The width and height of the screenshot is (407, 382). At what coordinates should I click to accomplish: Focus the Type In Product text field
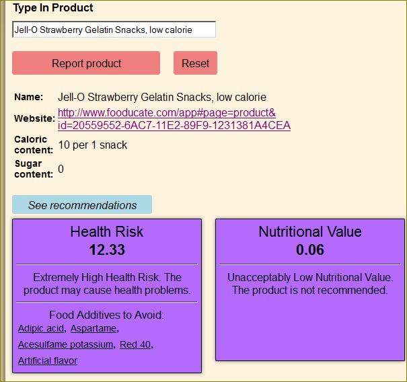(114, 30)
